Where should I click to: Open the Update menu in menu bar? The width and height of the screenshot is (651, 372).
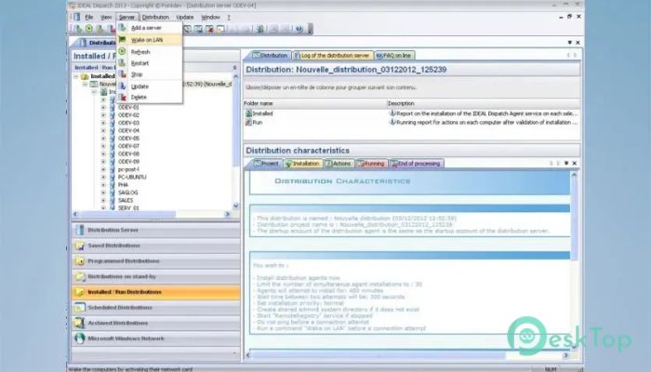point(185,17)
